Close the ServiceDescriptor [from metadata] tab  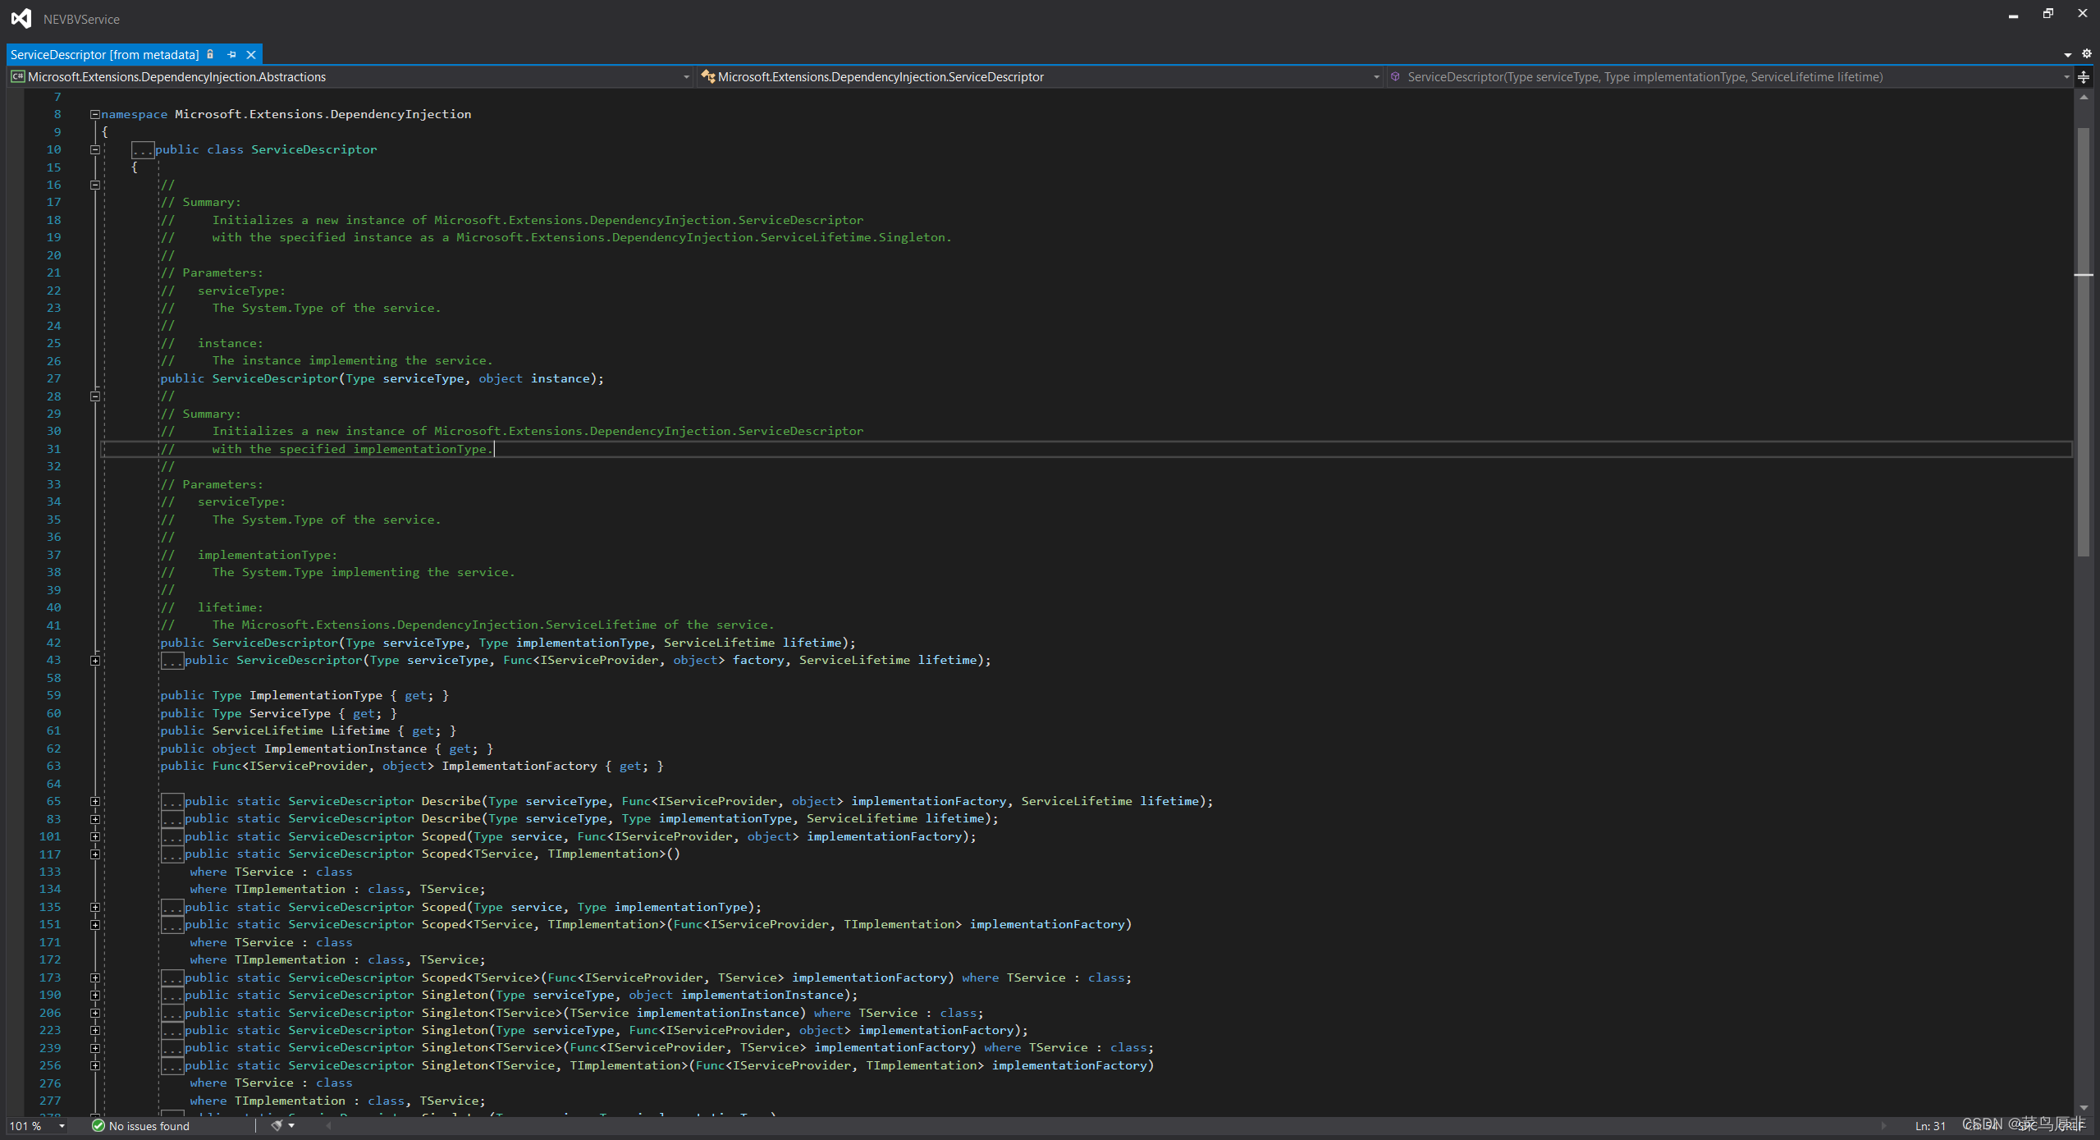[251, 54]
